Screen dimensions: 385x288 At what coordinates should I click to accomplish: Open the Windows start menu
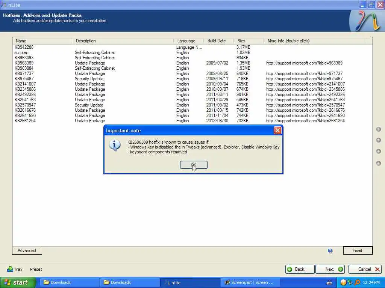(18, 283)
